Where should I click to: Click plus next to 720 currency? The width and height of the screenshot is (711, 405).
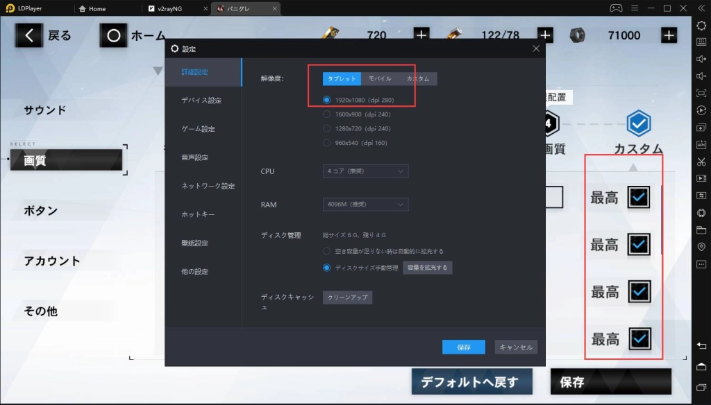(421, 35)
